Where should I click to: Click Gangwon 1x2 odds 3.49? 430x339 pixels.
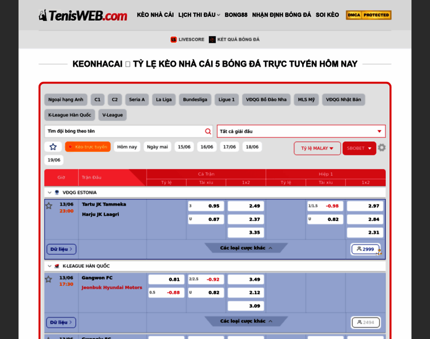(x=246, y=279)
